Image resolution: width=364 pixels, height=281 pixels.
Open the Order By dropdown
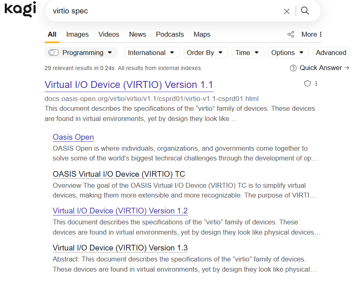coord(205,53)
